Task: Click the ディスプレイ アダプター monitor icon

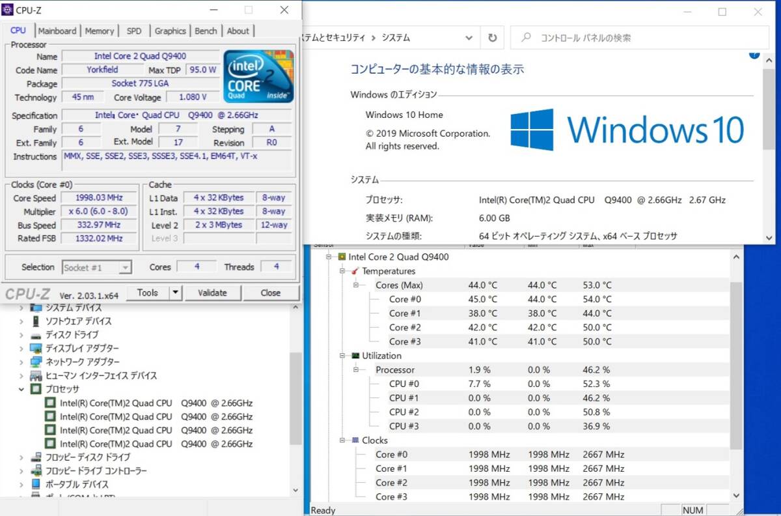Action: point(36,349)
